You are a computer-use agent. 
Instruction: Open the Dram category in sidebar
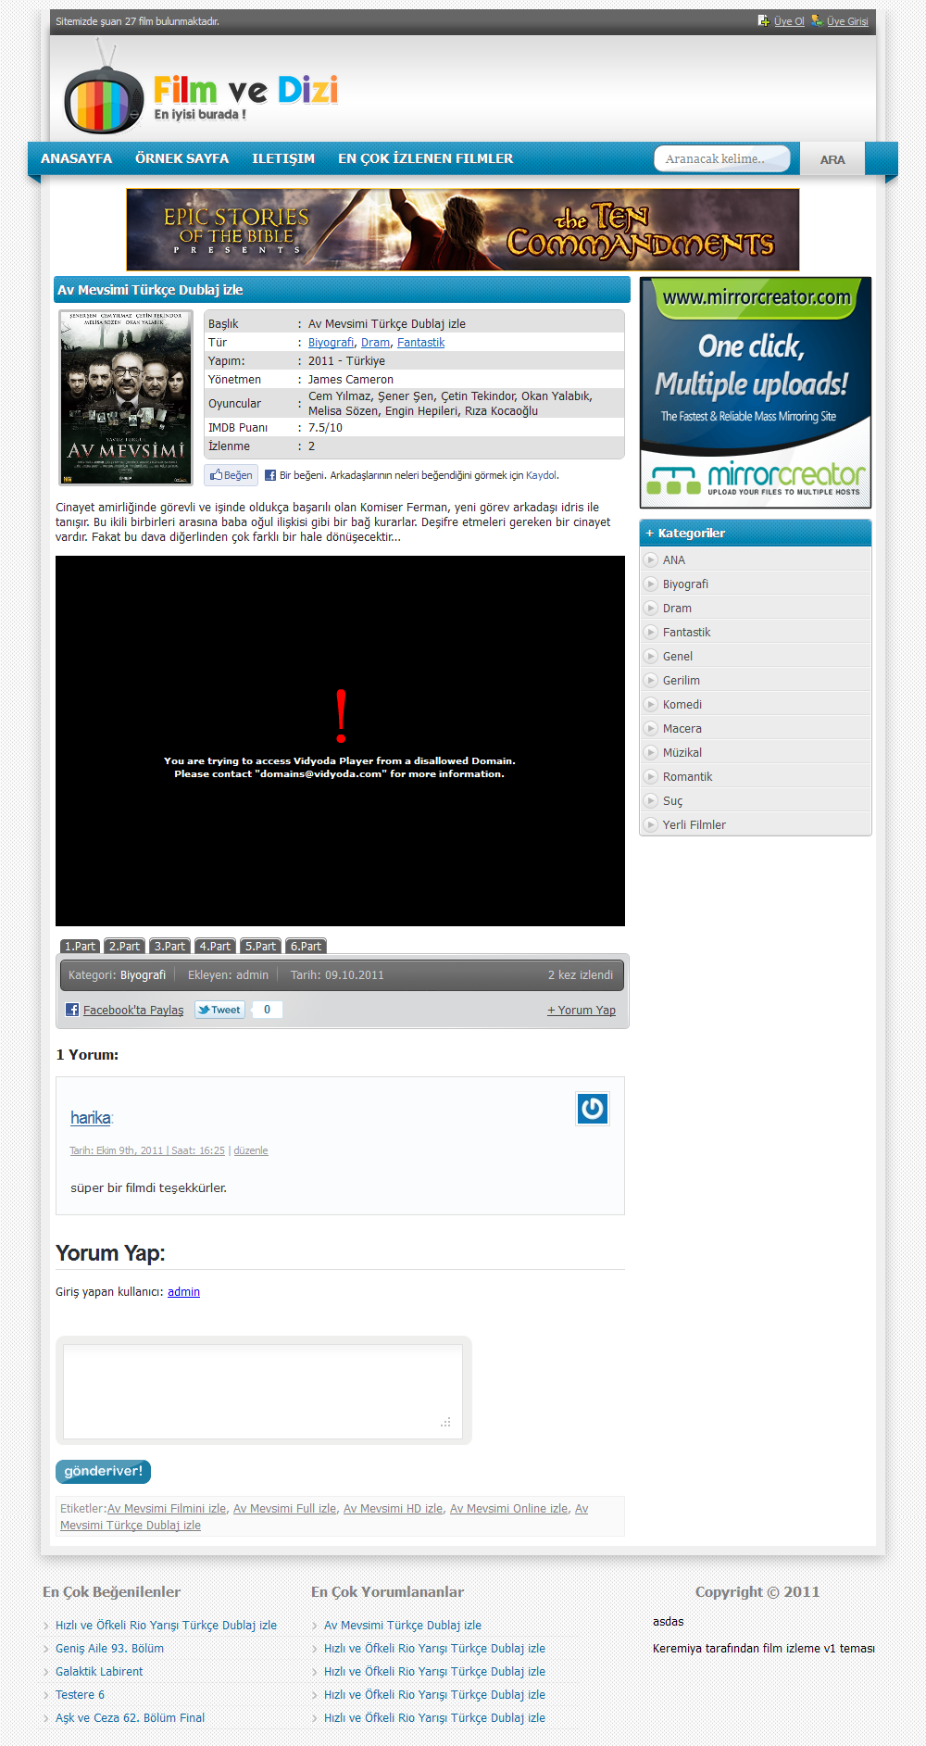(x=677, y=609)
